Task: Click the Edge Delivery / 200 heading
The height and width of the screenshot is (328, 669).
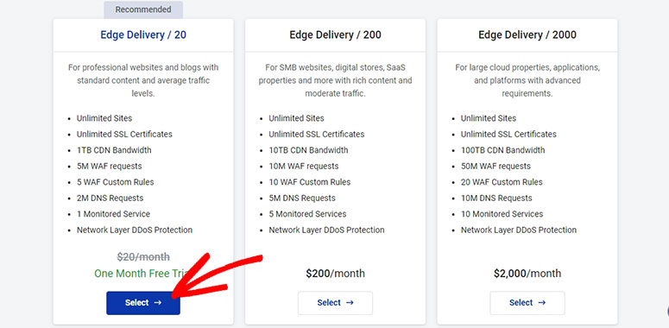Action: coord(335,35)
